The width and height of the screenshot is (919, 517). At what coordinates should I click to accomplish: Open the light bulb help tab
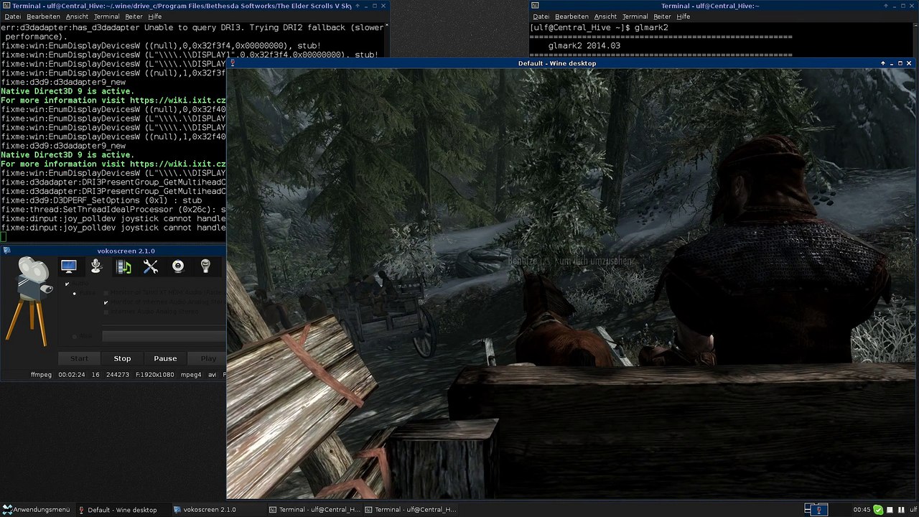[205, 266]
